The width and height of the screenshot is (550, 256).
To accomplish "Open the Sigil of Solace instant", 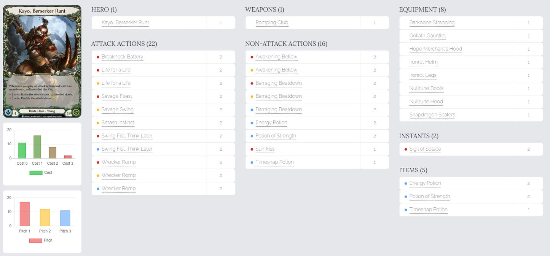I will (x=425, y=149).
